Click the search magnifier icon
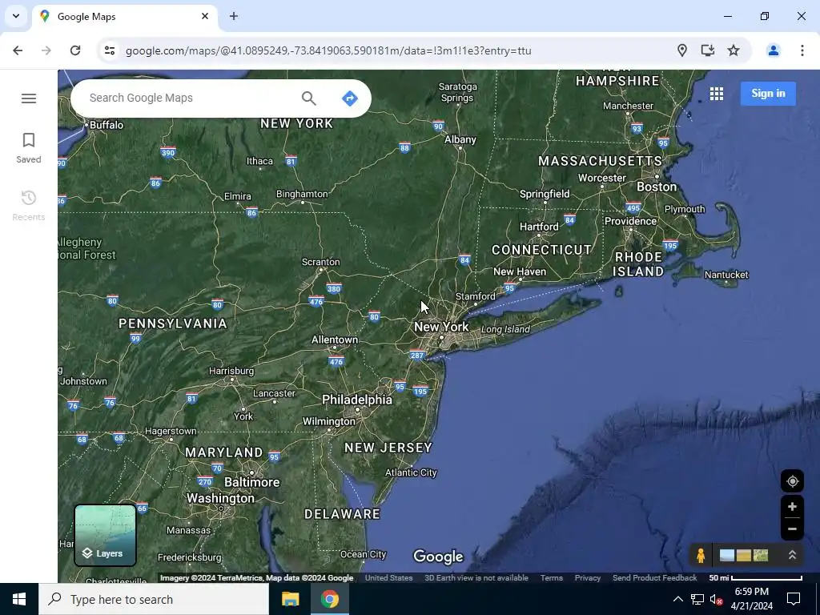 (308, 98)
